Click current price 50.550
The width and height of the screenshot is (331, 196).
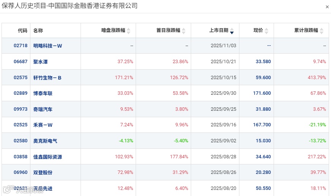263,188
